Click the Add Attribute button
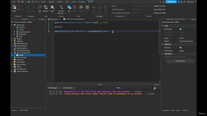The width and height of the screenshot is (207, 116). point(180,61)
